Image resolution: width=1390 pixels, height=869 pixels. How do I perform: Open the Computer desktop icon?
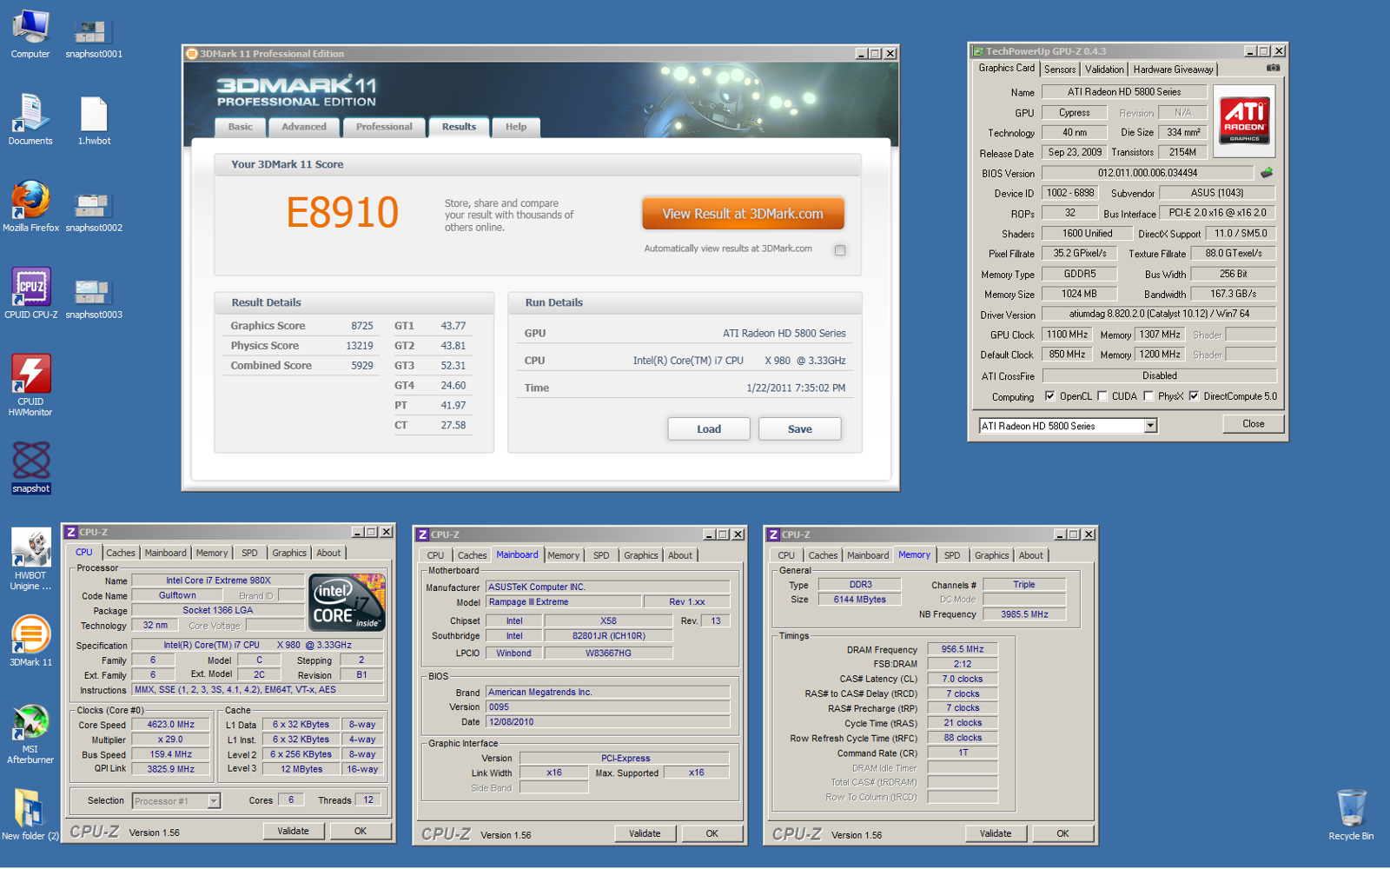(x=30, y=33)
